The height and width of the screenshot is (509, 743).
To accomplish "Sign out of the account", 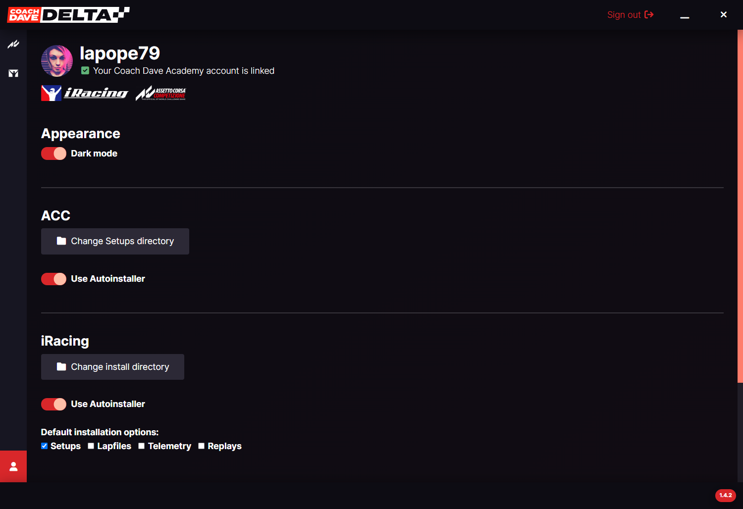I will tap(631, 15).
